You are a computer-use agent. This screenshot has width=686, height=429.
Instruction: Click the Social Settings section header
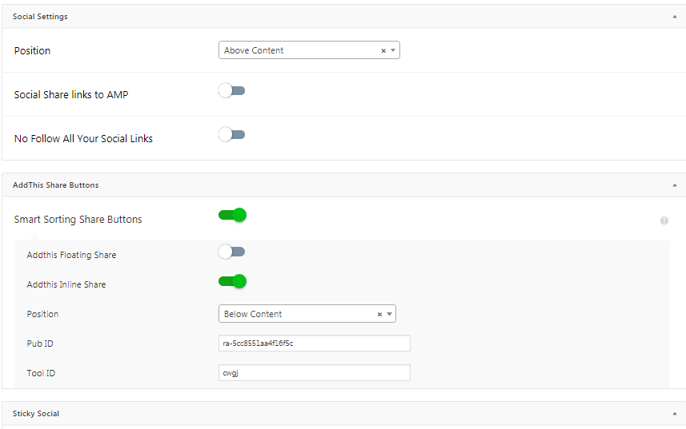tap(344, 17)
